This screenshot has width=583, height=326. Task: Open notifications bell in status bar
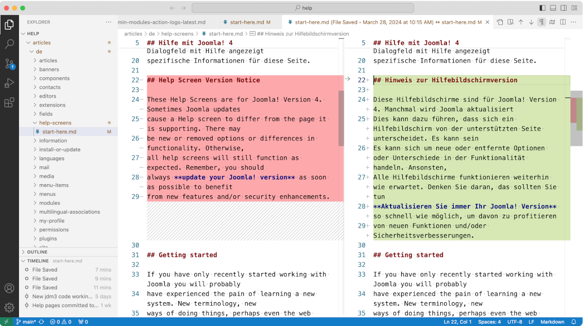(x=574, y=322)
